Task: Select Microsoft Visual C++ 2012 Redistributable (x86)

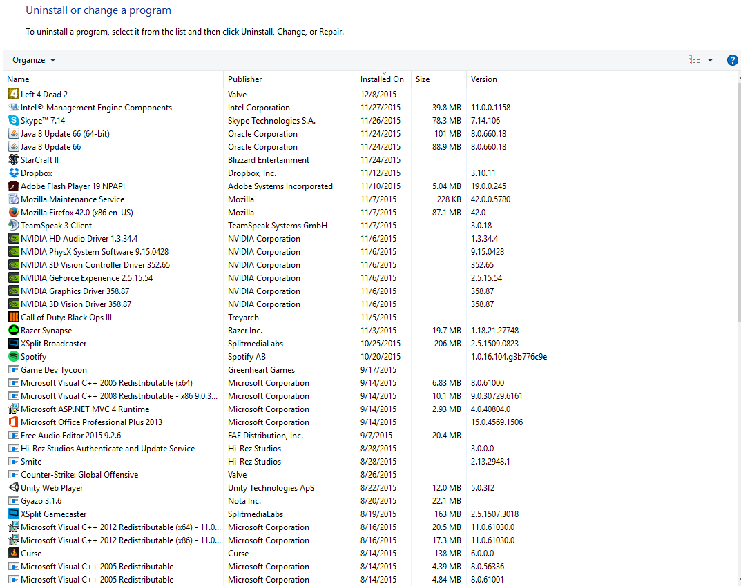Action: [x=279, y=540]
